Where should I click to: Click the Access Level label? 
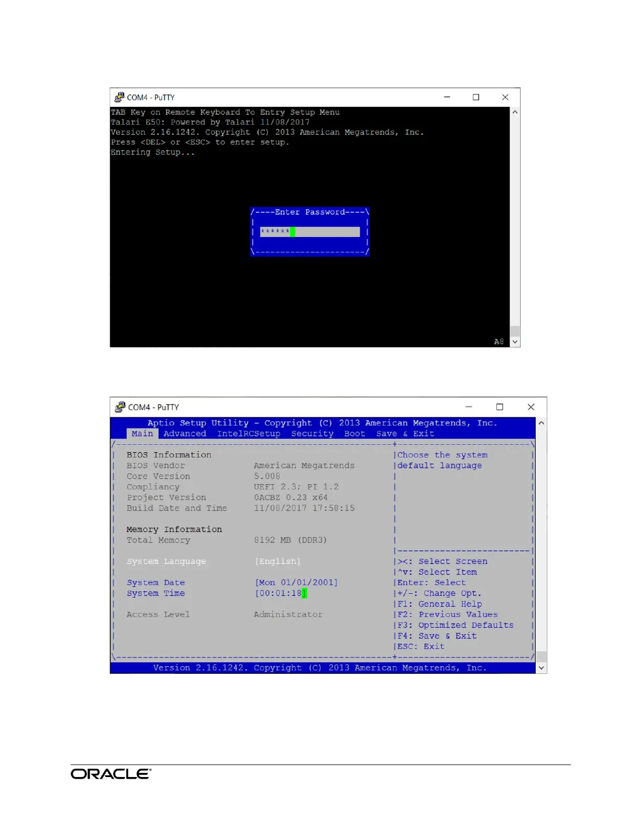[158, 615]
